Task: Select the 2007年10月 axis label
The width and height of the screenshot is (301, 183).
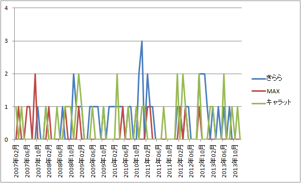Action: [38, 161]
